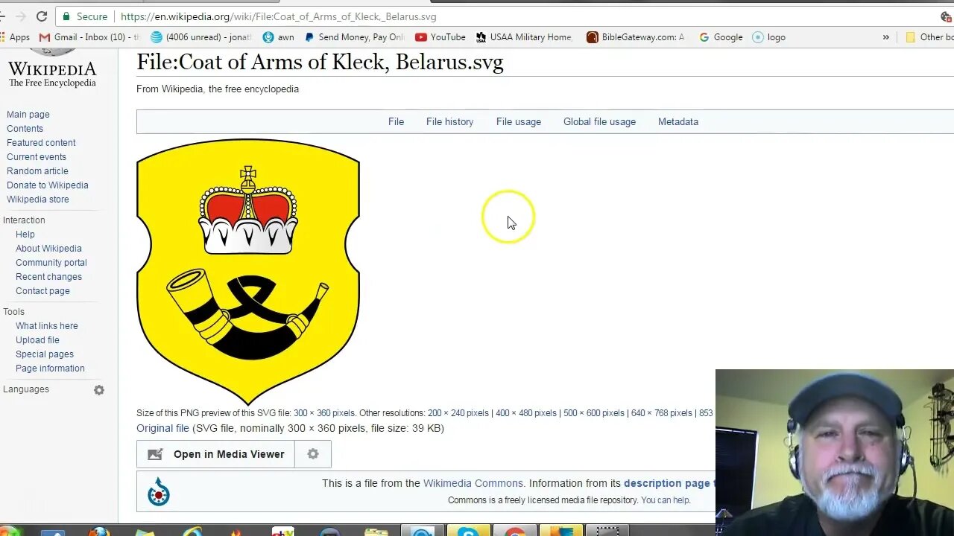Viewport: 954px width, 536px height.
Task: Open the Original file SVG link
Action: click(x=162, y=428)
